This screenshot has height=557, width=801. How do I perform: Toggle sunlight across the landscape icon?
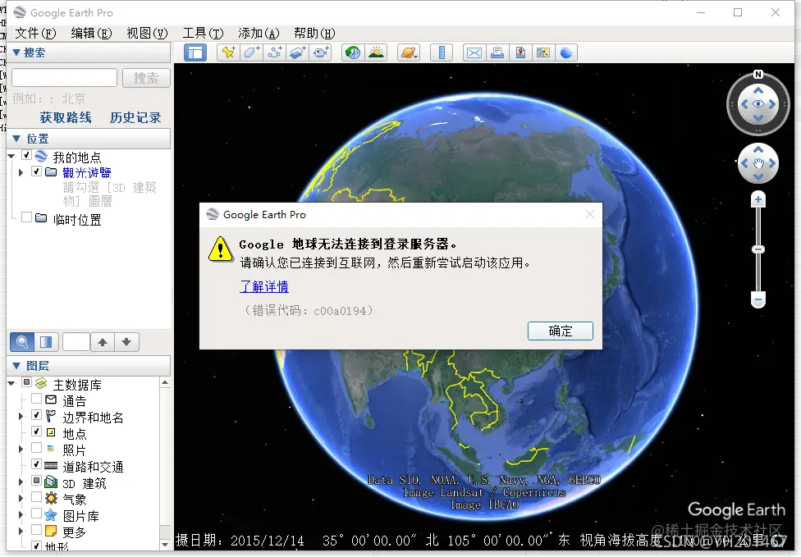[376, 53]
